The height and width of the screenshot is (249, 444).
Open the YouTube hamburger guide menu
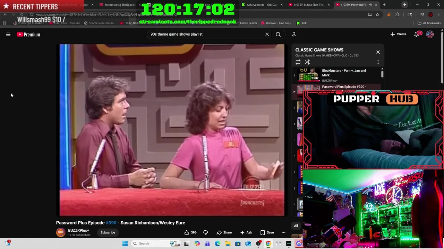pos(8,34)
